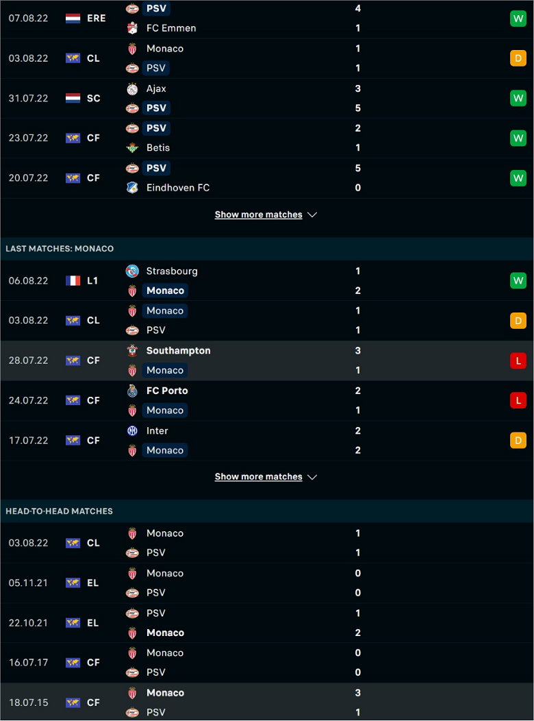Click the Inter club logo

click(x=132, y=431)
